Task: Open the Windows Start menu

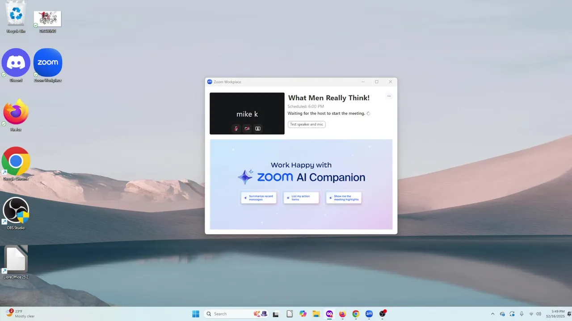Action: click(196, 314)
